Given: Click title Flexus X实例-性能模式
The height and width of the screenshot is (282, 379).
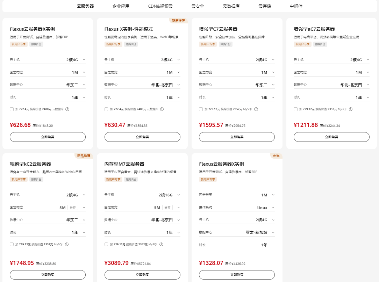Looking at the screenshot, I should tap(129, 29).
